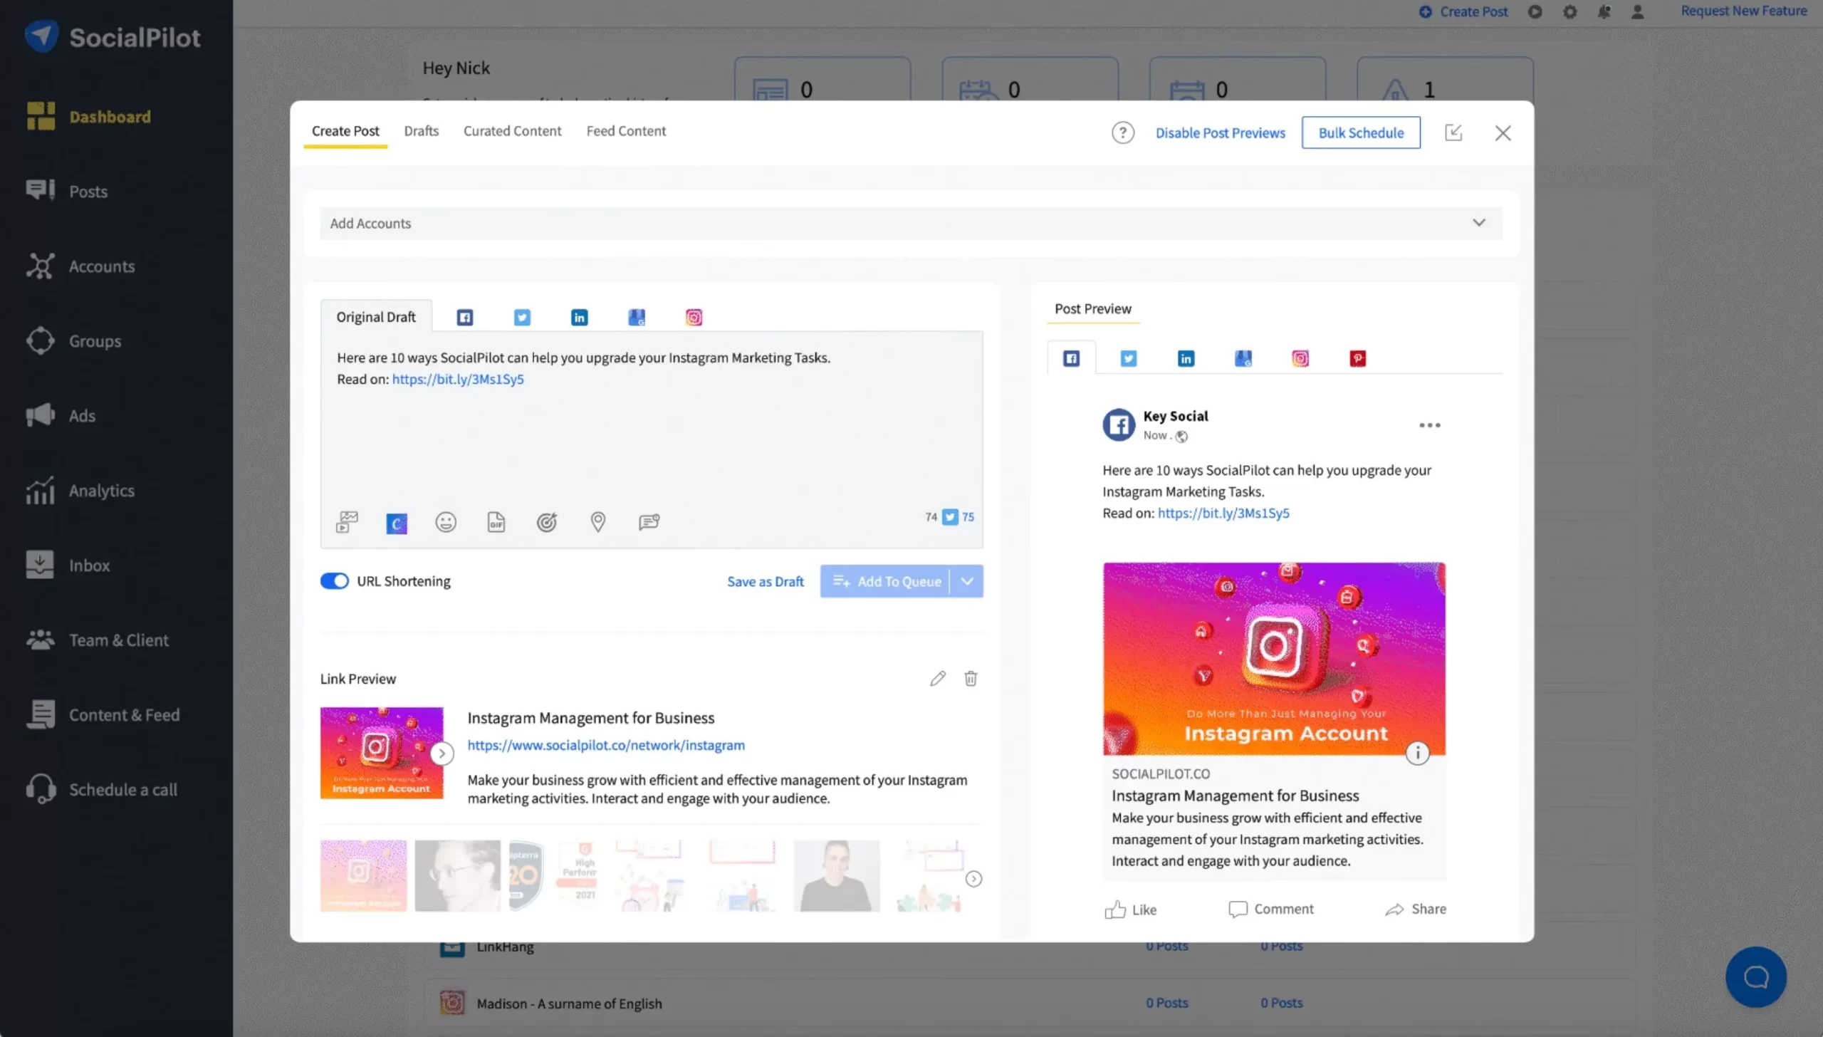Screen dimensions: 1823x1037
Task: Click the emoji picker icon in composer
Action: click(x=446, y=522)
